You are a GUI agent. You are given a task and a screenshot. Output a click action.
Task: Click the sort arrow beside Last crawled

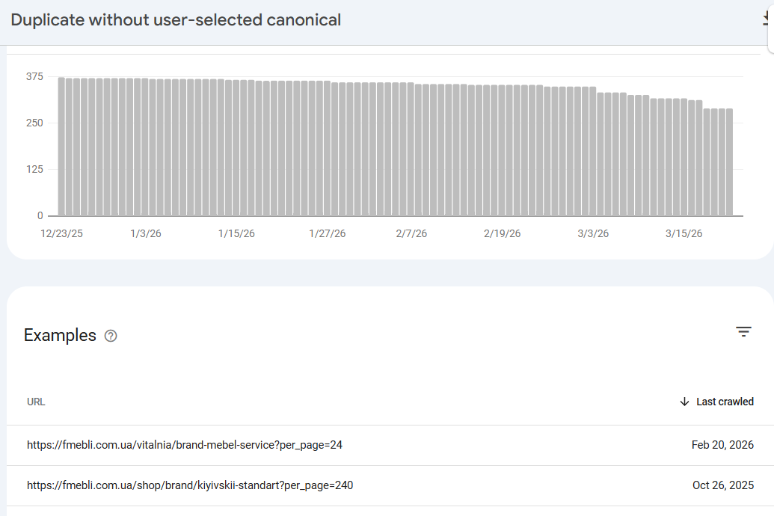click(x=684, y=402)
